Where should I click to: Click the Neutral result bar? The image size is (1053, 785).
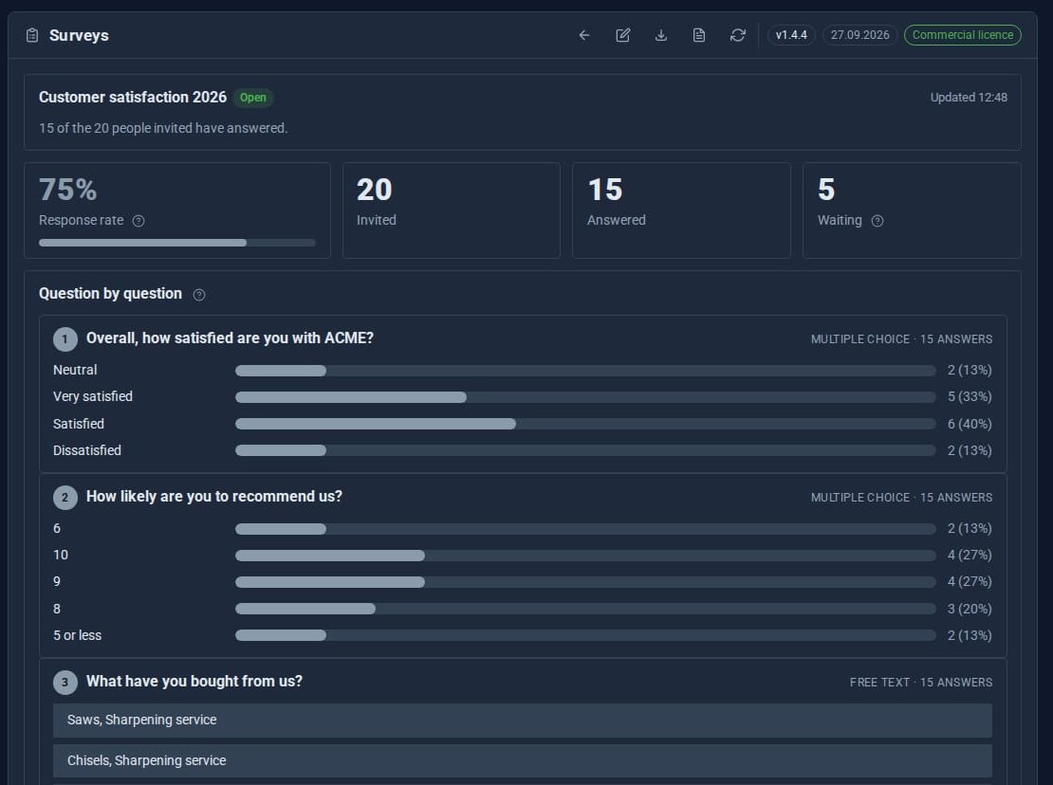pos(585,371)
